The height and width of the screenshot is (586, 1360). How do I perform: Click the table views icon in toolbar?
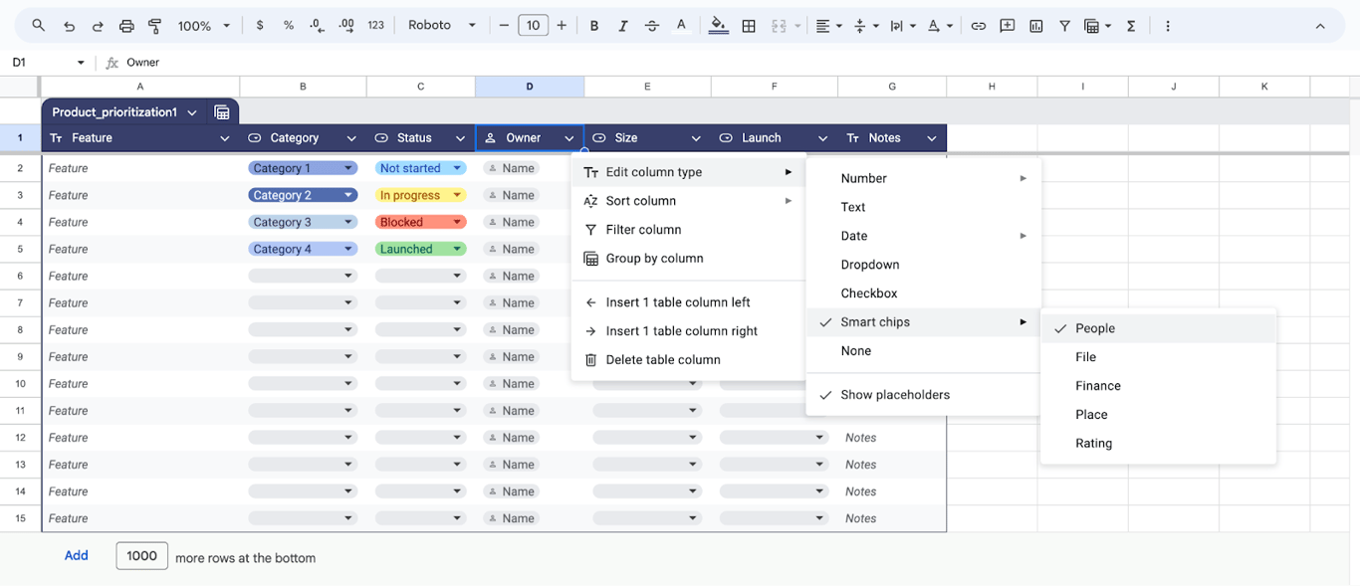1097,26
